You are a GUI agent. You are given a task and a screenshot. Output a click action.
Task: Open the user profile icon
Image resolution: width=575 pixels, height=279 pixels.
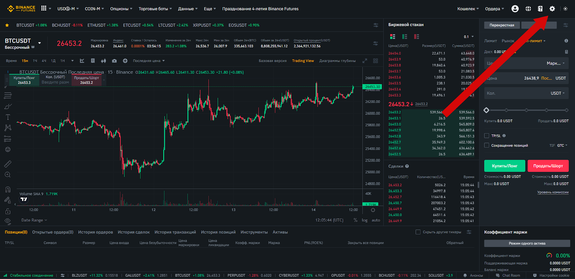coord(515,9)
